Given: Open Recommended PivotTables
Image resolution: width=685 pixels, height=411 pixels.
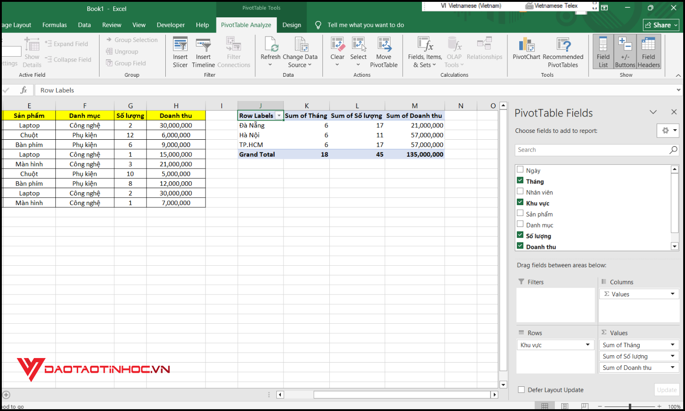Looking at the screenshot, I should (563, 51).
